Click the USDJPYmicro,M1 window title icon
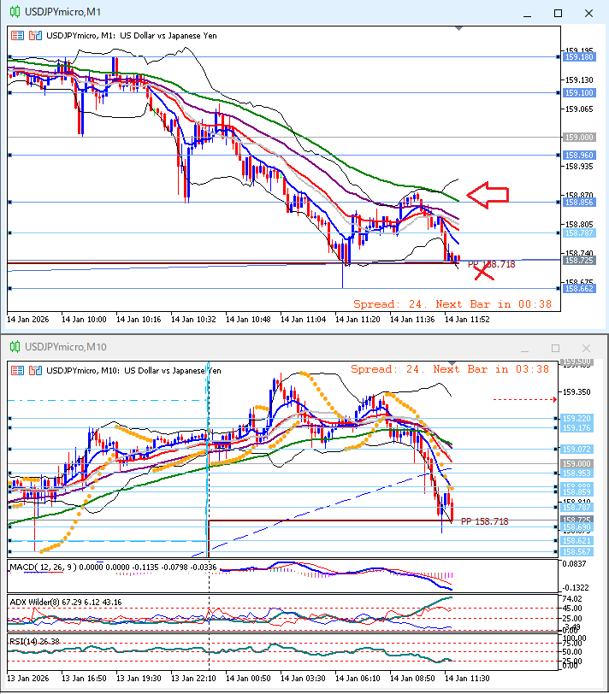Screen dimensions: 609x694 coord(14,12)
